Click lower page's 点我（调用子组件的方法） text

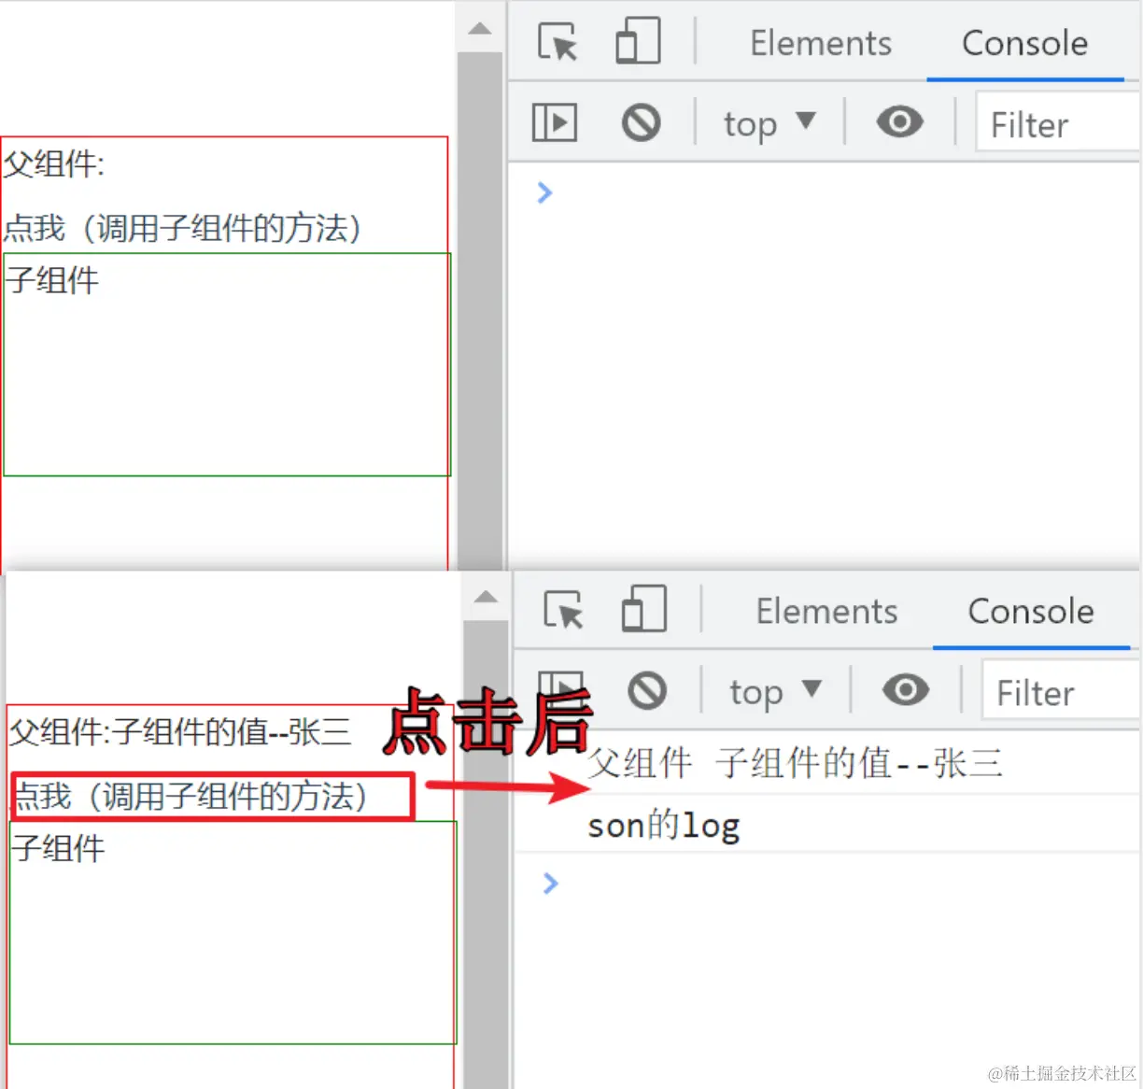(x=189, y=797)
